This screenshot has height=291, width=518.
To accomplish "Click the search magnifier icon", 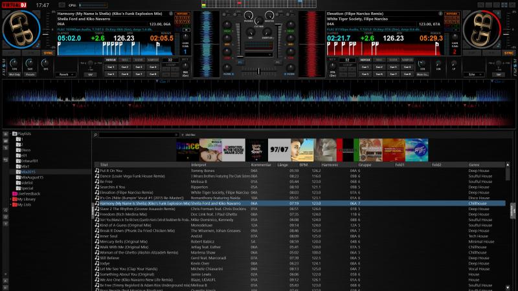I will tap(95, 135).
